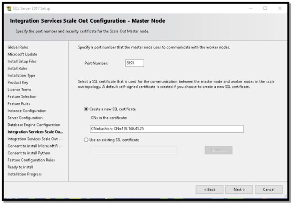294x206 pixels.
Task: Select the bold Integration Services Scale Ou... step
Action: tap(35, 132)
